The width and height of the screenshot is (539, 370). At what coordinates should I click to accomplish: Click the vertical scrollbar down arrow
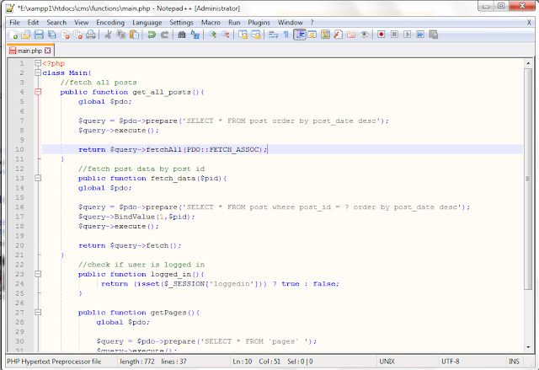(528, 347)
